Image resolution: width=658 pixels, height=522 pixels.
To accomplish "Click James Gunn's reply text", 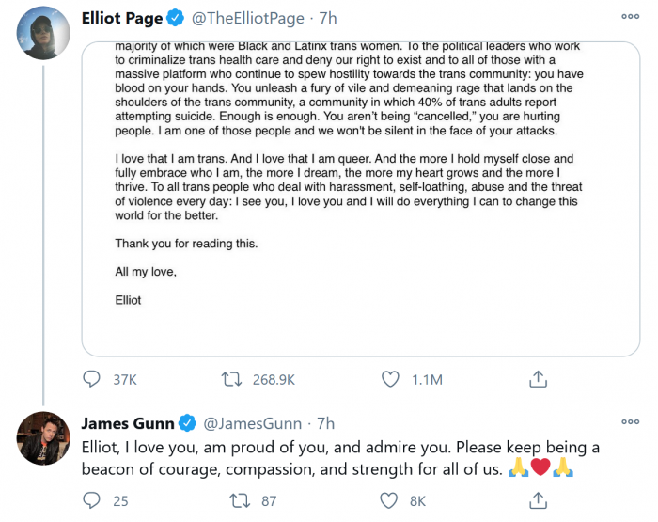I will coord(338,457).
